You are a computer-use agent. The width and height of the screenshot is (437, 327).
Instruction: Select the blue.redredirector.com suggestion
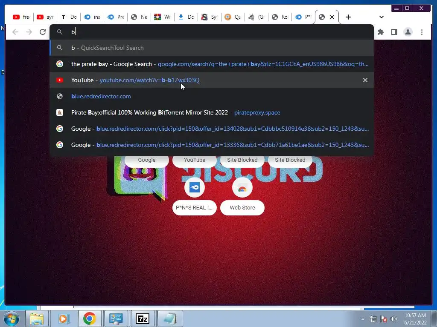[x=212, y=96]
